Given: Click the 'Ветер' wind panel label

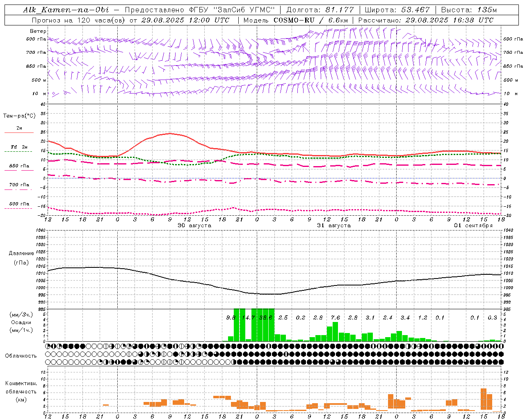Looking at the screenshot, I should point(38,31).
